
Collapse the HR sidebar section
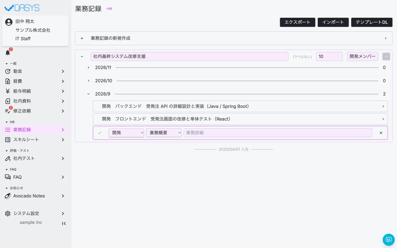point(7,122)
